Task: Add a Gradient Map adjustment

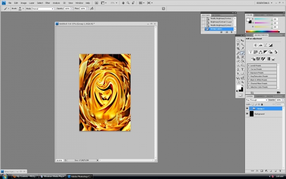Action: 268,59
